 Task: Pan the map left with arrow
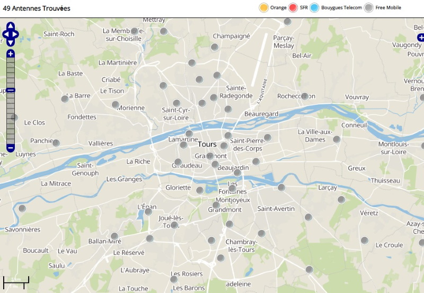point(5,34)
